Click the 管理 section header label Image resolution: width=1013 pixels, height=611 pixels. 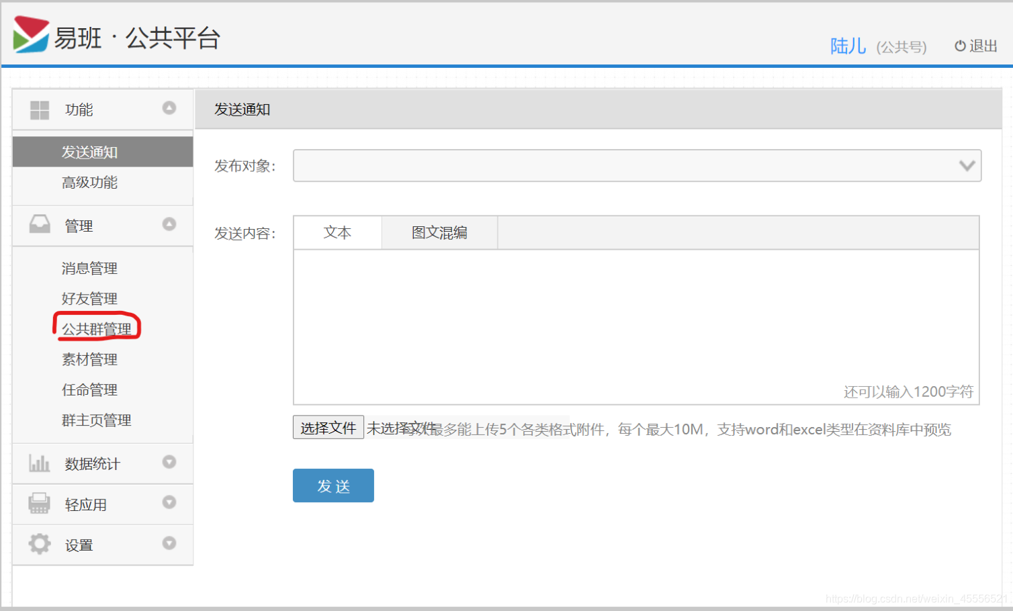coord(79,226)
